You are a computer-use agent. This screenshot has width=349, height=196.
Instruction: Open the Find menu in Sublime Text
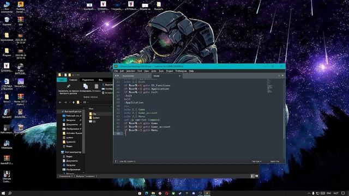pyautogui.click(x=140, y=71)
